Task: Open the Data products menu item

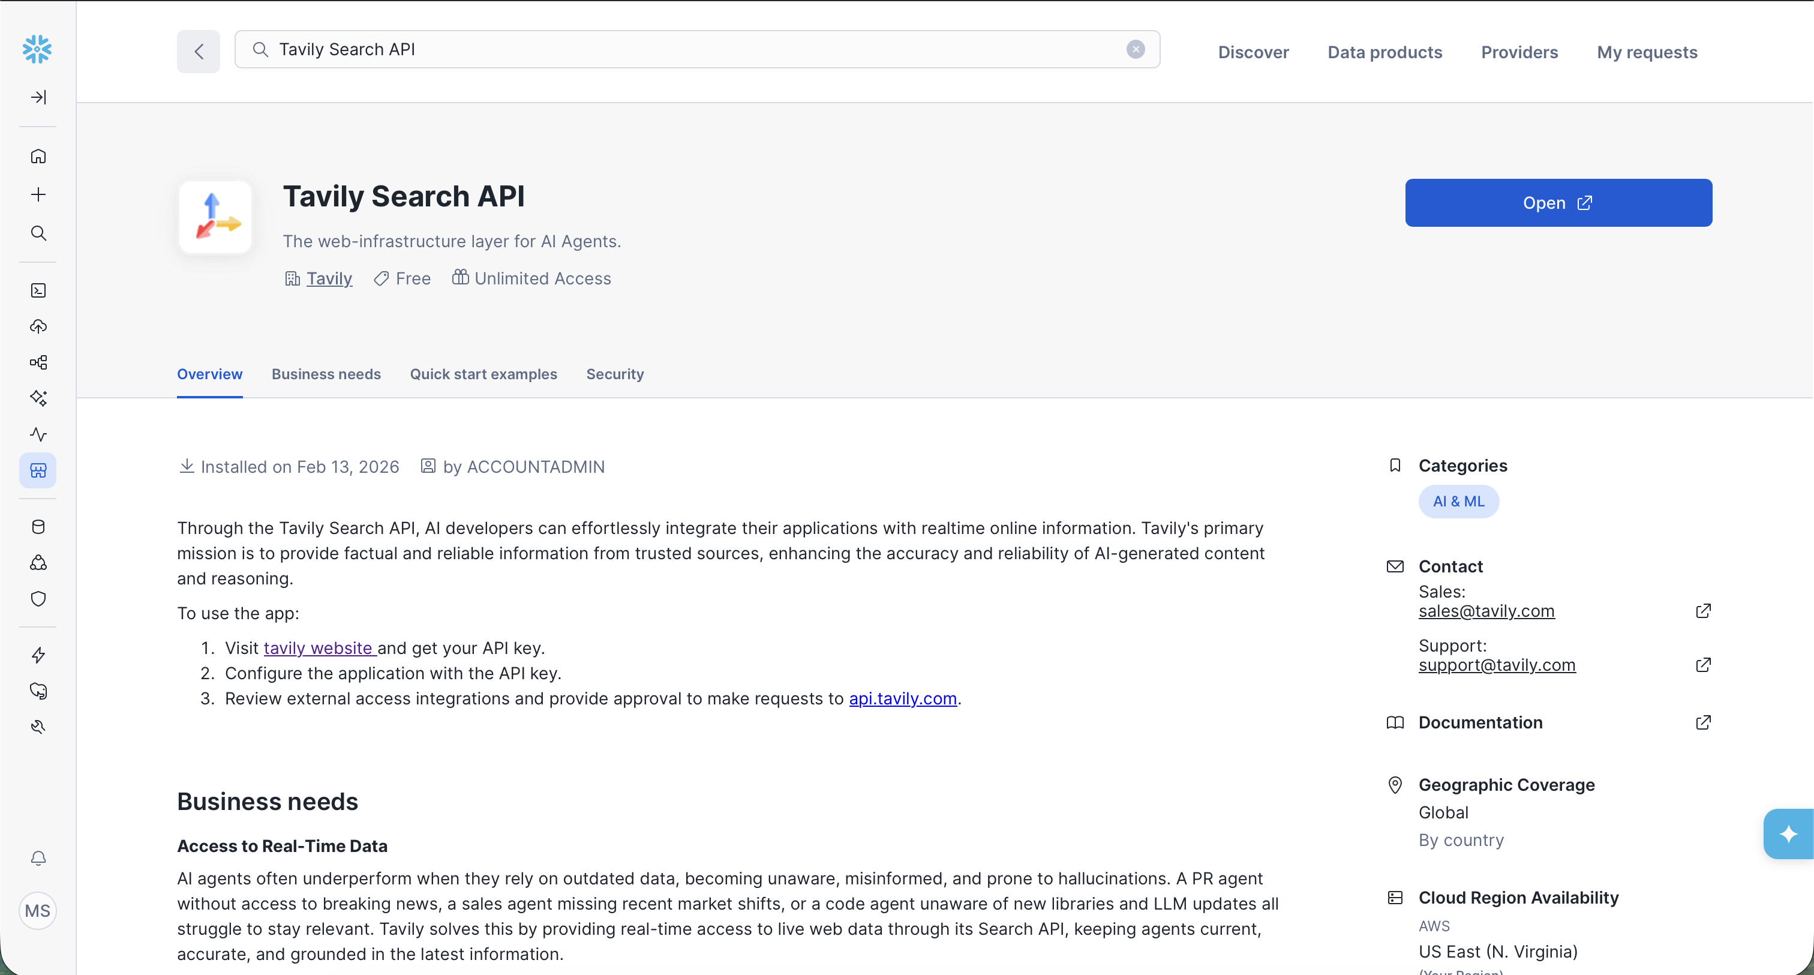Action: pos(1384,52)
